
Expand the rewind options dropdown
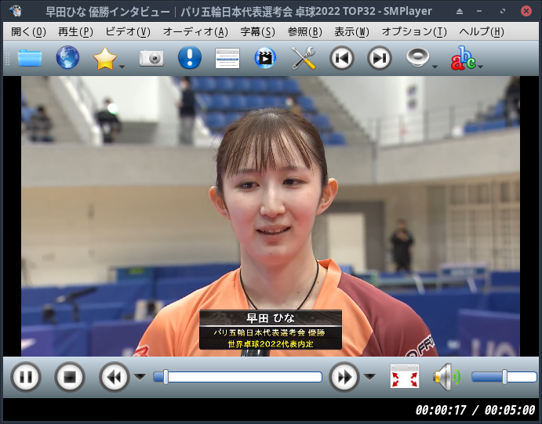[140, 377]
